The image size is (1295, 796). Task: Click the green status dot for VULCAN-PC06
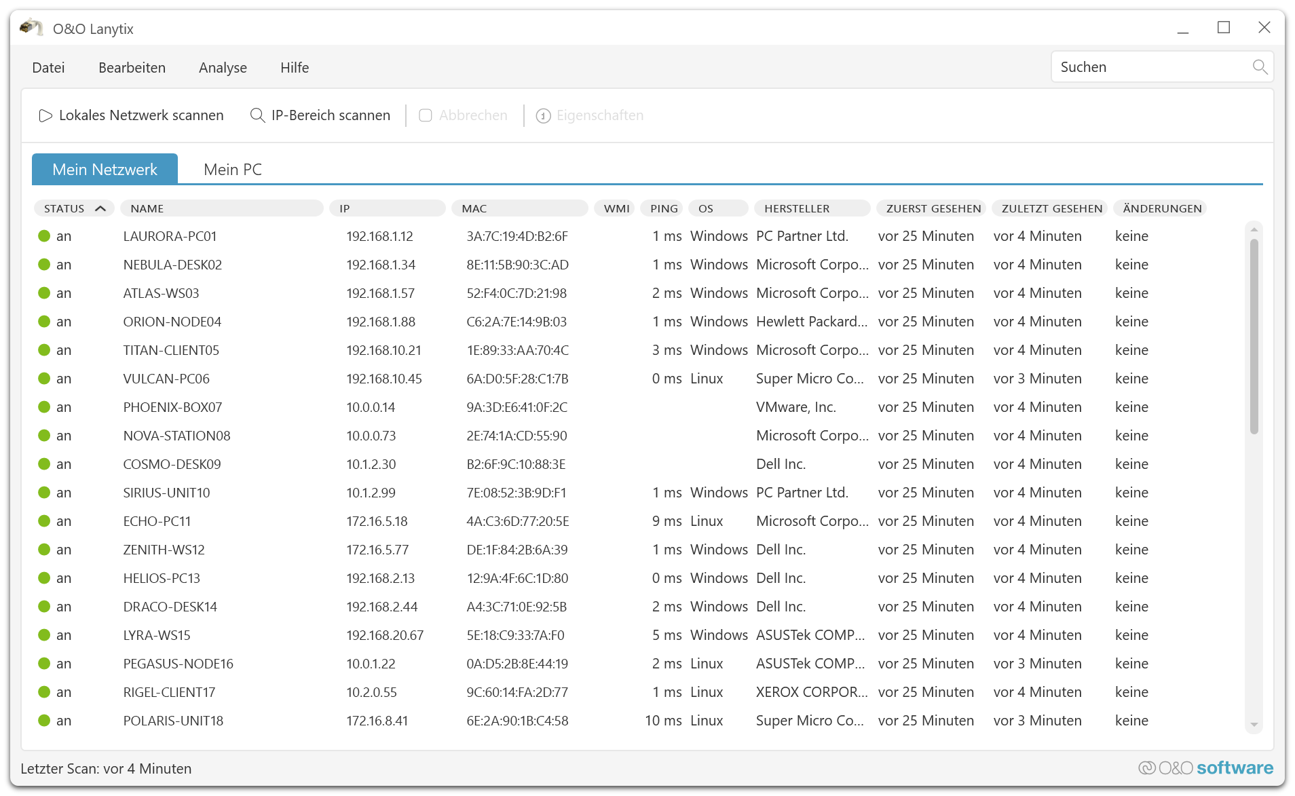point(44,379)
